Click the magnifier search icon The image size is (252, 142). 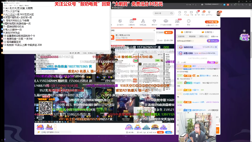[x=171, y=13]
